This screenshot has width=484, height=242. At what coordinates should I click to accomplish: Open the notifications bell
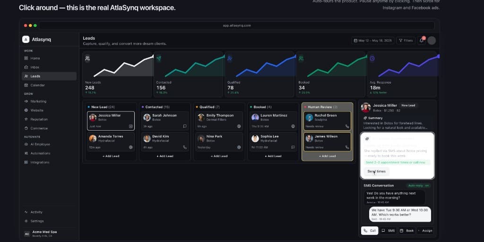coord(421,41)
